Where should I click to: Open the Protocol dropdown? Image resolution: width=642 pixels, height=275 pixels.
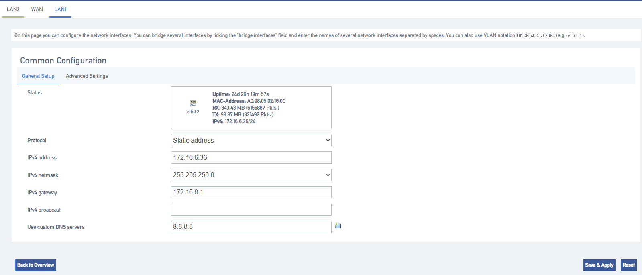click(251, 140)
